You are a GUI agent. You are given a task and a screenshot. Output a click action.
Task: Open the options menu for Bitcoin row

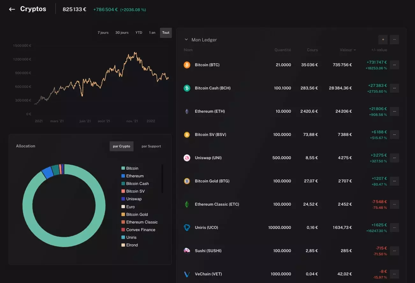click(394, 65)
